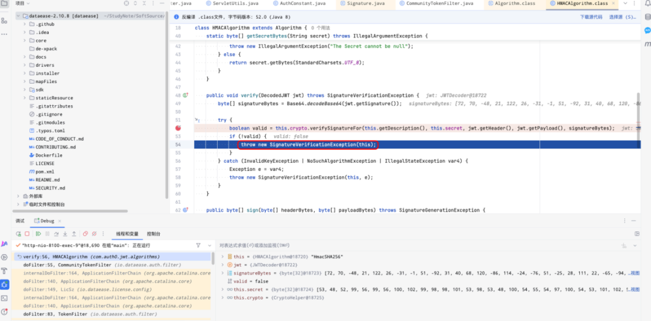
Task: Click the Select Opened File locate icon
Action: tap(127, 4)
